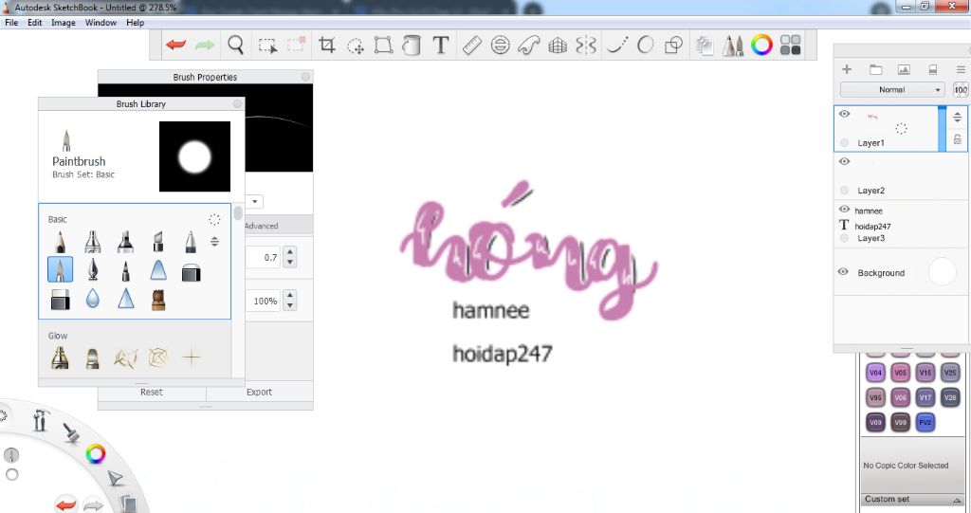
Task: Select the water drop Smear brush
Action: [93, 300]
